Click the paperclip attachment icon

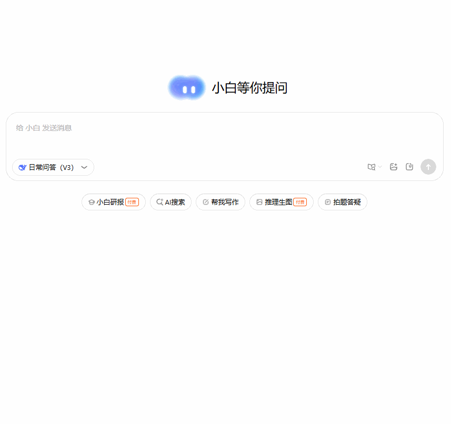[409, 166]
